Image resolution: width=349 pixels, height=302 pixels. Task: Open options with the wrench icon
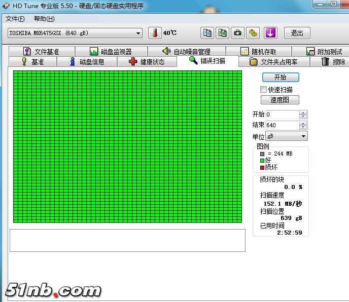(x=253, y=33)
